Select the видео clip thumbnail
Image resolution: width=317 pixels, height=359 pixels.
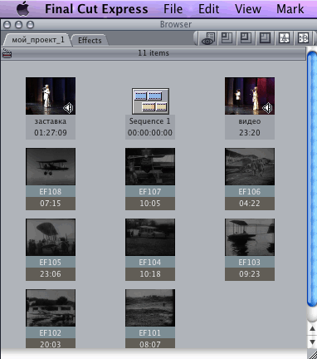tap(250, 96)
